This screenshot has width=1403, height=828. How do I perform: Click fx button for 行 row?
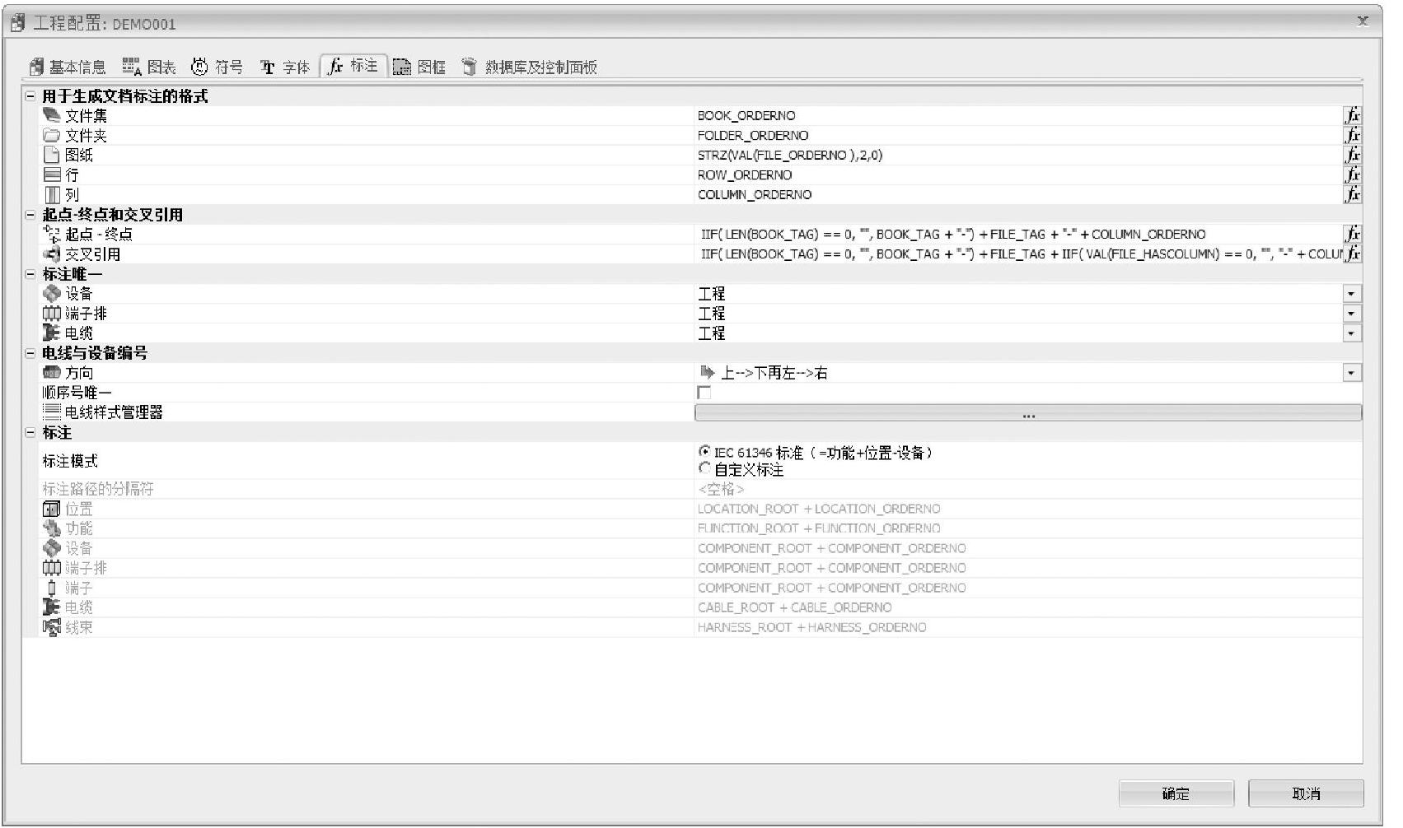[1352, 174]
